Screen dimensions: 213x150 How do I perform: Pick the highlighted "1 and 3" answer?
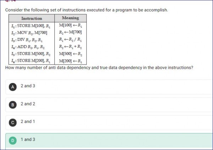pyautogui.click(x=28, y=140)
